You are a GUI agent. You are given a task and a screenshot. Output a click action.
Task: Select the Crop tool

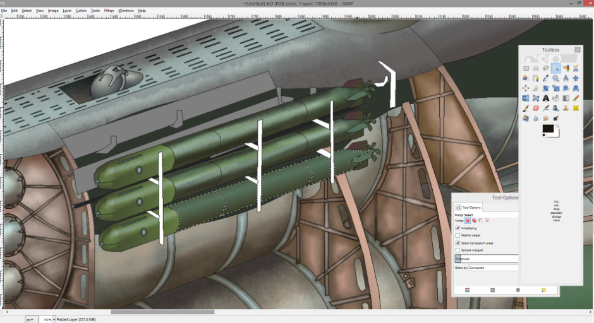pos(536,88)
